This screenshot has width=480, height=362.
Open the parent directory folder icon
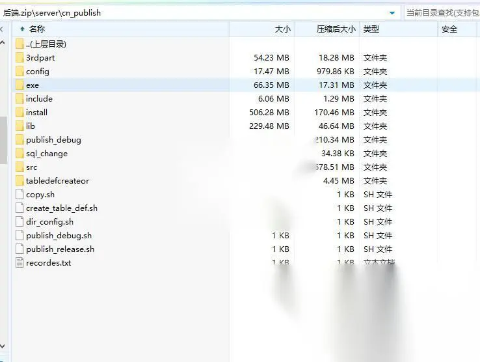point(20,44)
